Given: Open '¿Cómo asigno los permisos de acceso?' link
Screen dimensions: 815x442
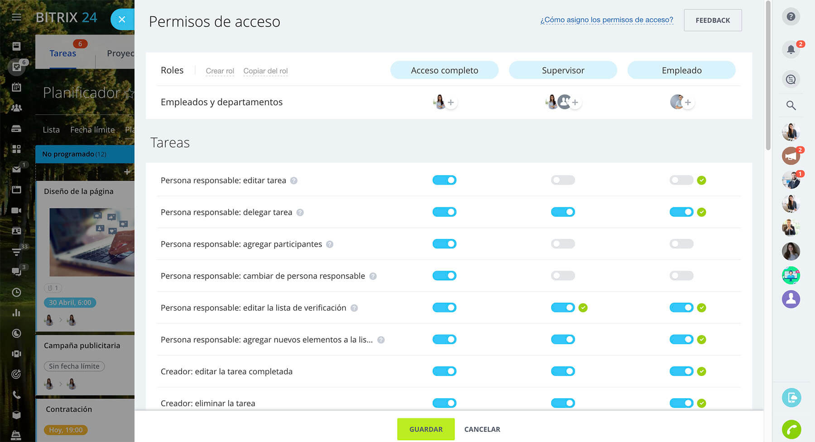Looking at the screenshot, I should [606, 20].
